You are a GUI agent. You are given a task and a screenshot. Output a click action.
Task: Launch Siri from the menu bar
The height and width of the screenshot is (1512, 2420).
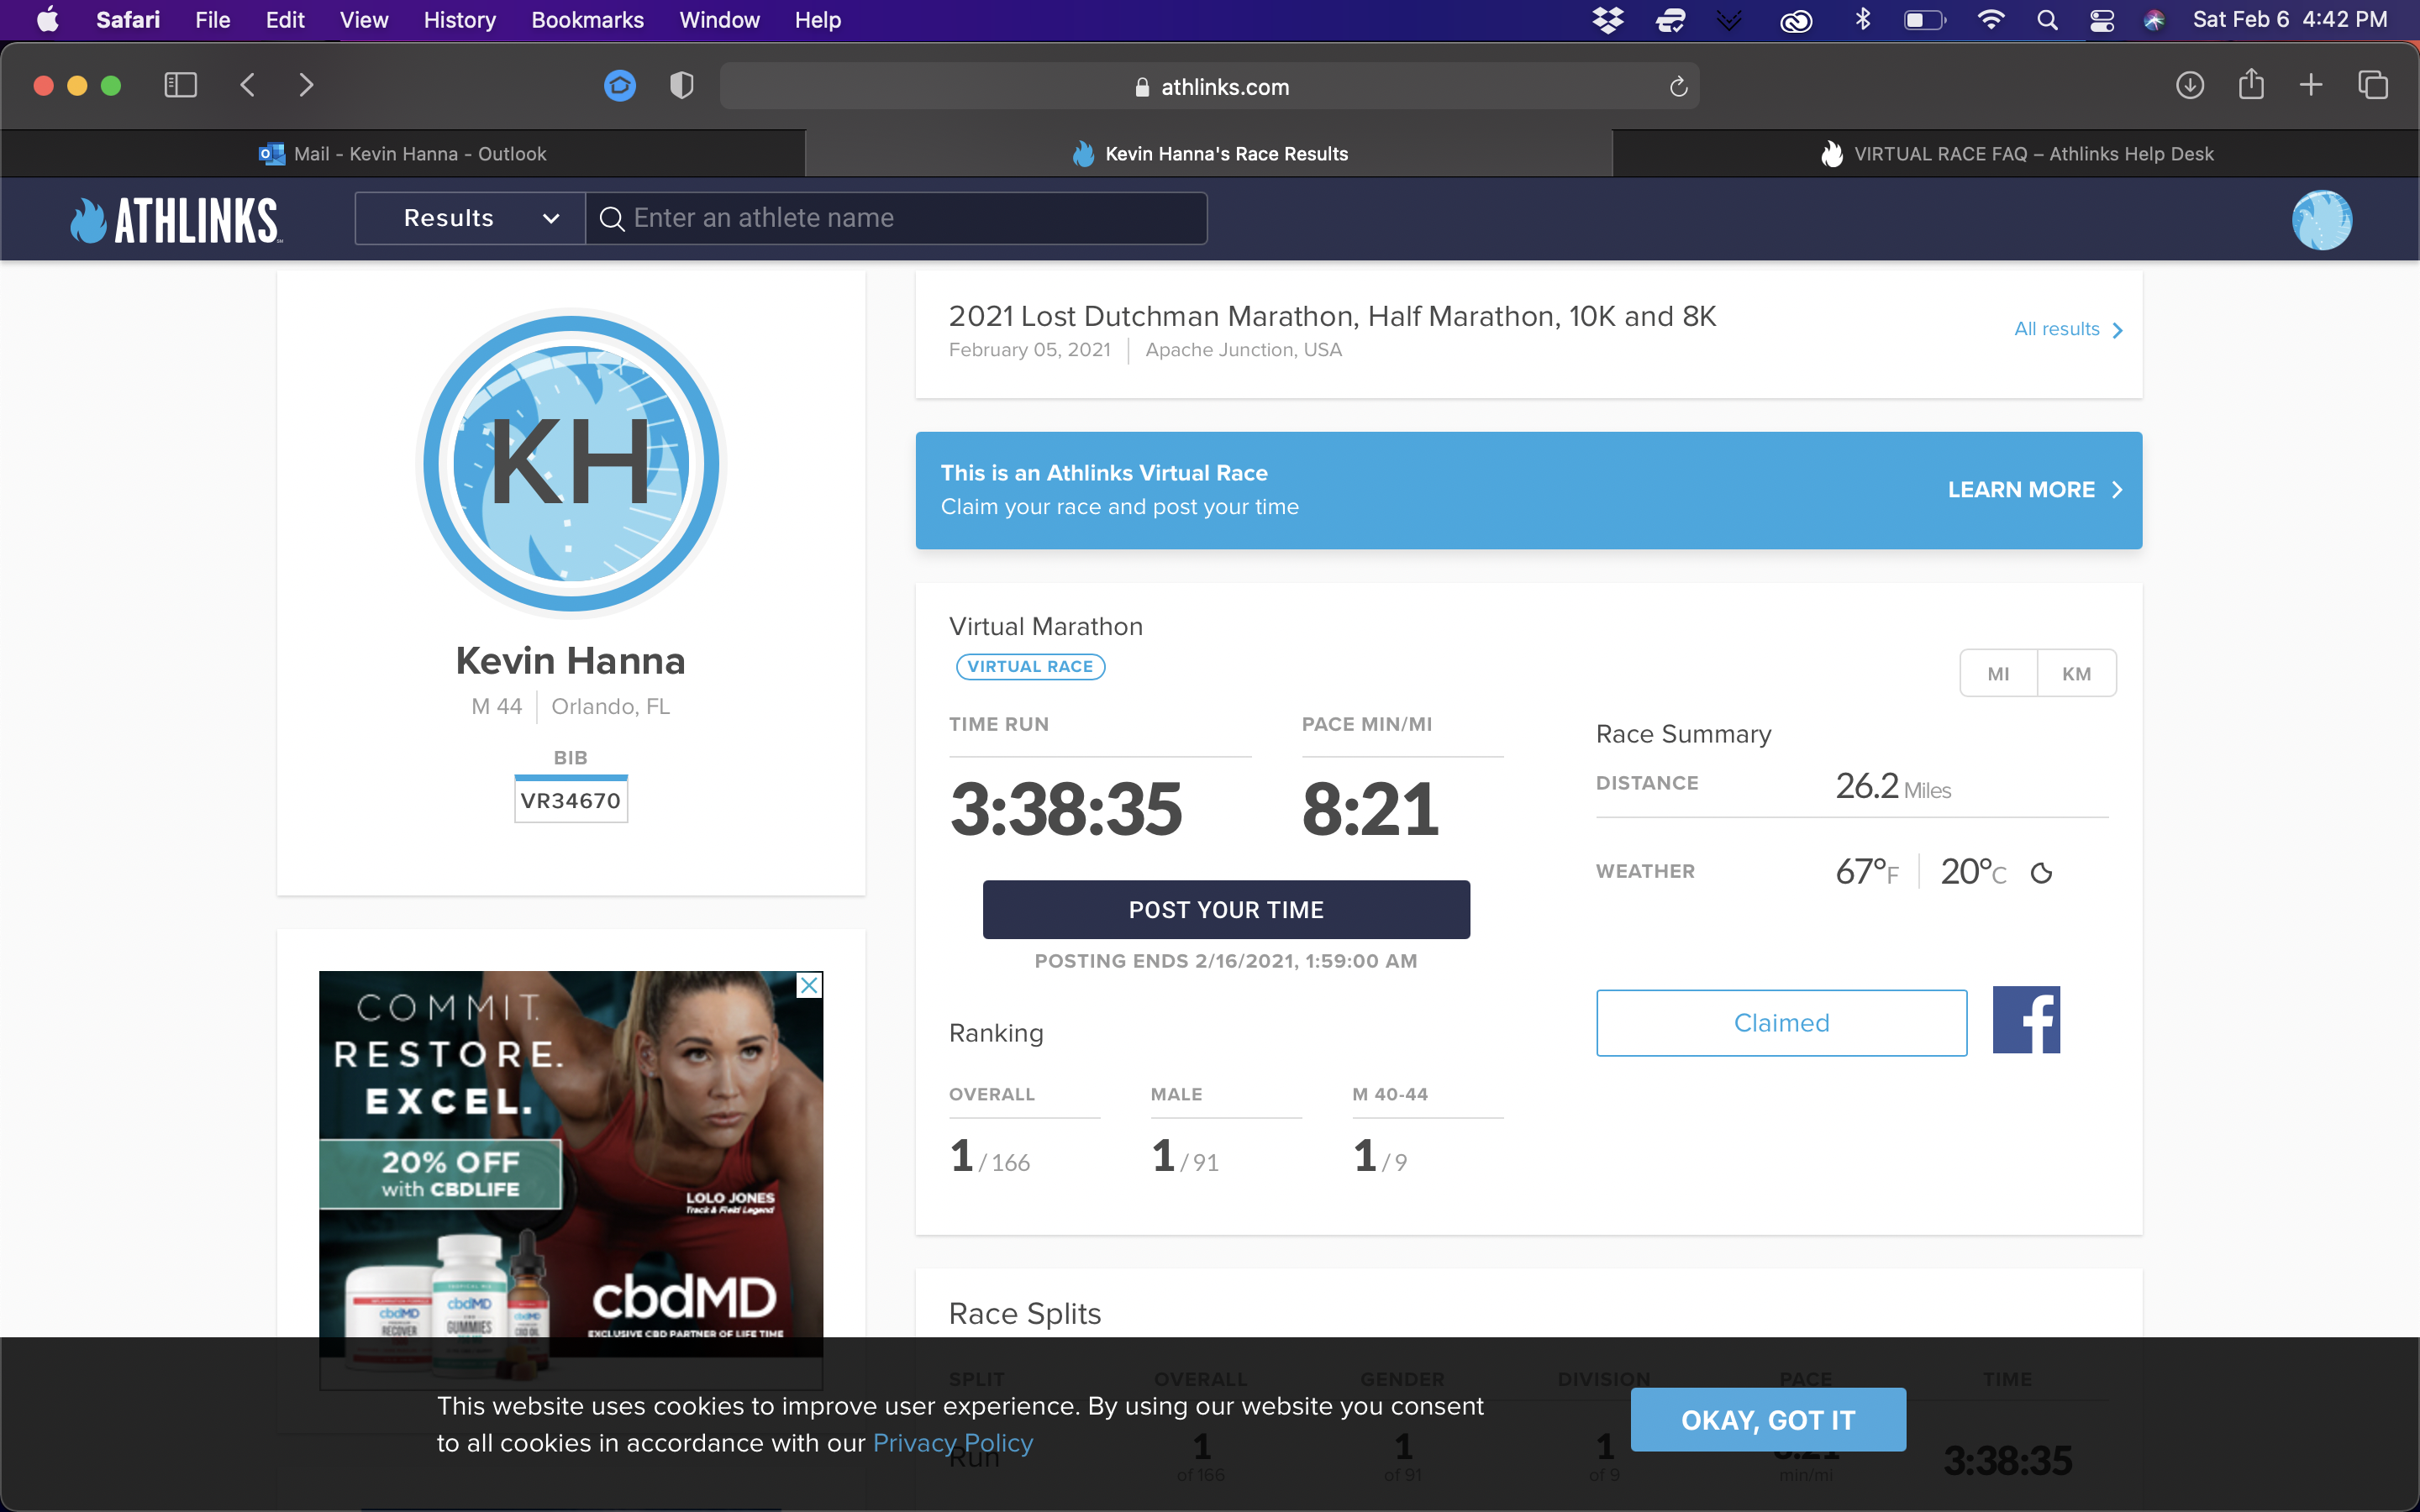[2155, 20]
